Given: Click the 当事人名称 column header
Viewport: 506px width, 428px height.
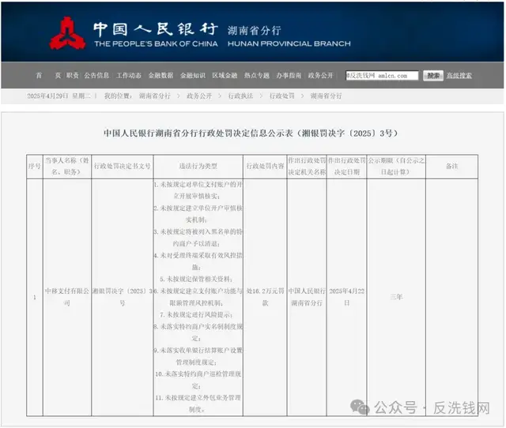Looking at the screenshot, I should click(67, 166).
